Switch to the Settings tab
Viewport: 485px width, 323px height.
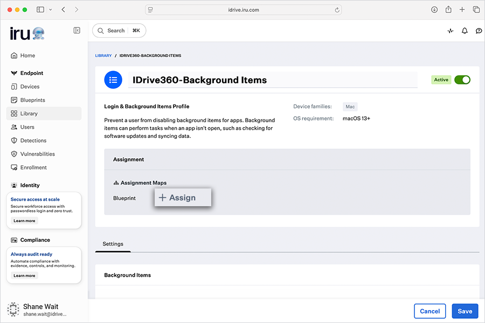[113, 244]
